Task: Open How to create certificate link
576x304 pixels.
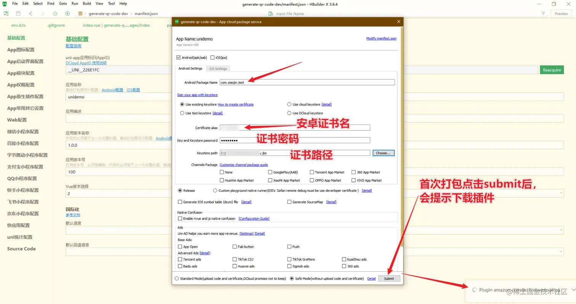Action: (235, 104)
